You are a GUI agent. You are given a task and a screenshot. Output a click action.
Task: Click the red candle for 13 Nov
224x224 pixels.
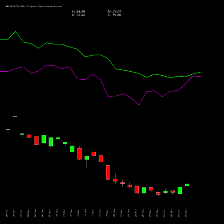coord(79,154)
